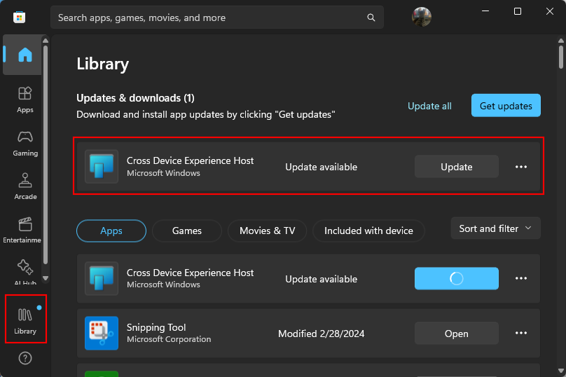Select Included with device tab
The width and height of the screenshot is (566, 377).
click(368, 231)
